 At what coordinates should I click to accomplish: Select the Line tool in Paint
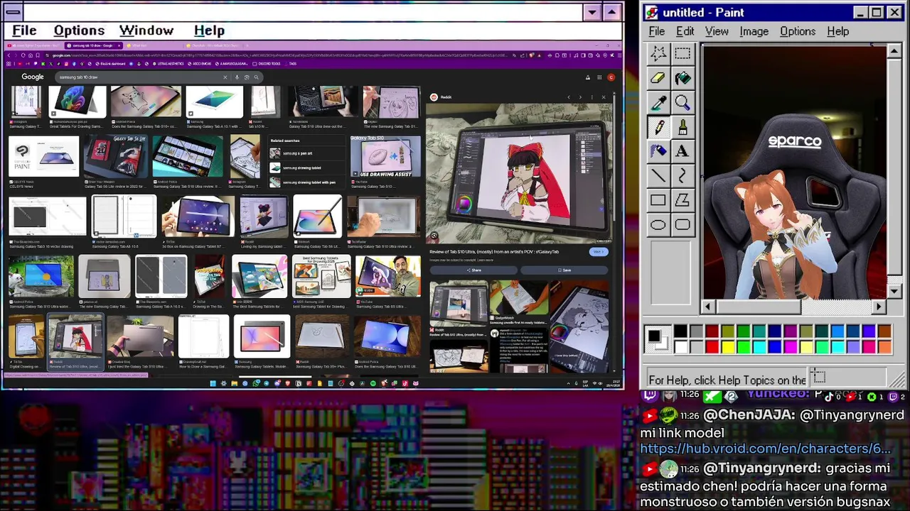[658, 176]
